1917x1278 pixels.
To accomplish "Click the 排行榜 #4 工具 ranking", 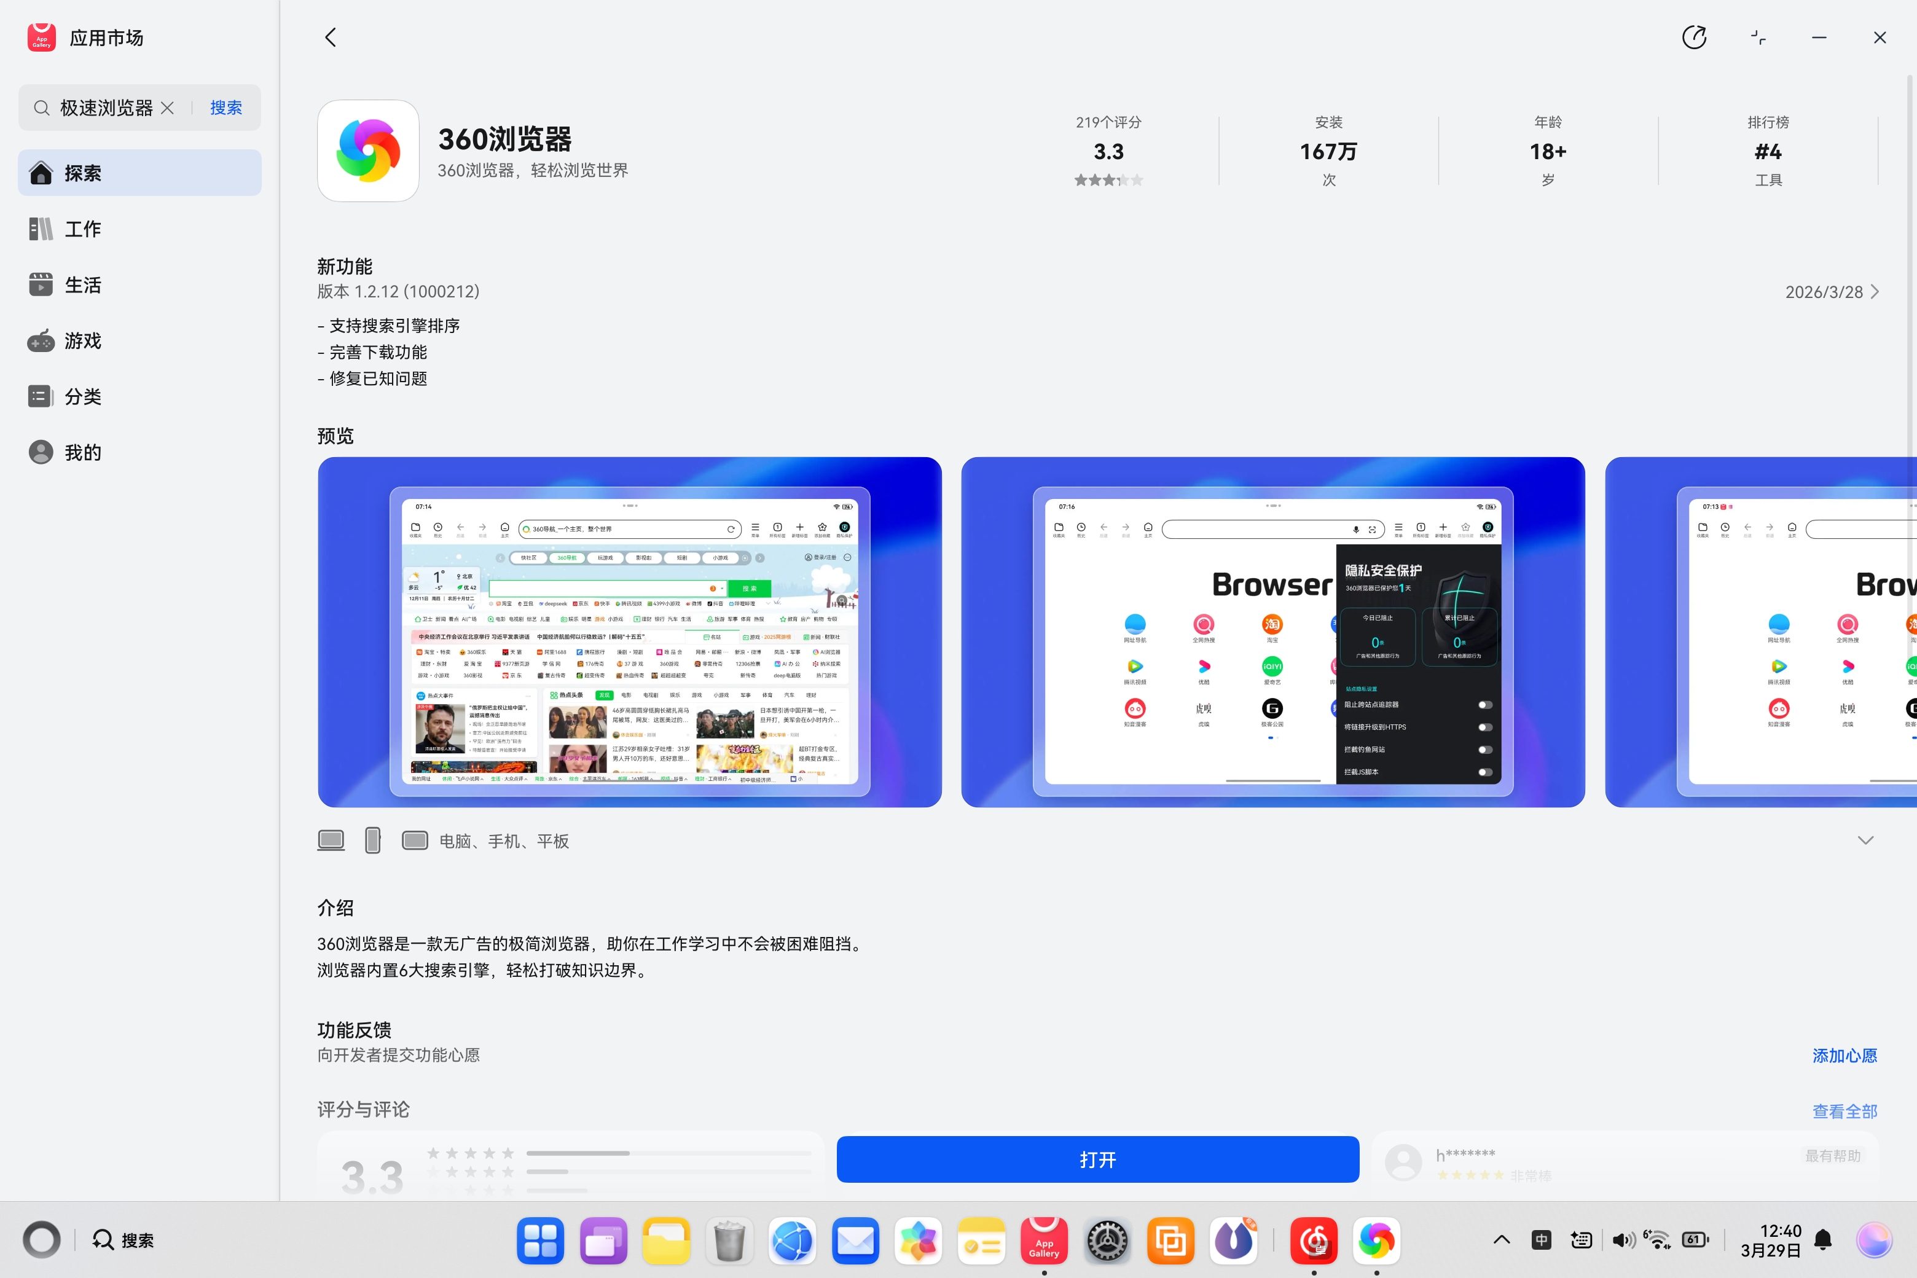I will pyautogui.click(x=1768, y=152).
